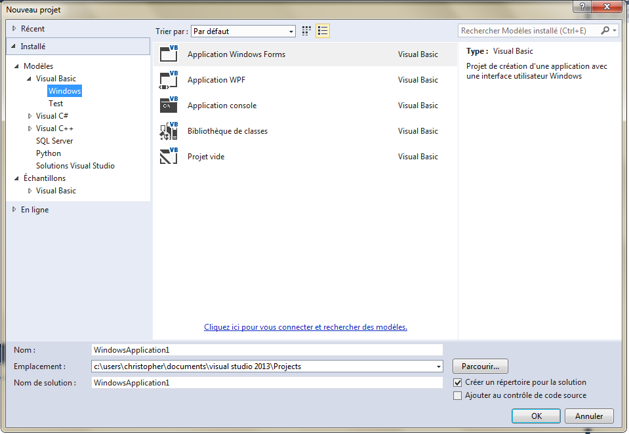Click Récent label in left pane
This screenshot has width=629, height=434.
(33, 29)
